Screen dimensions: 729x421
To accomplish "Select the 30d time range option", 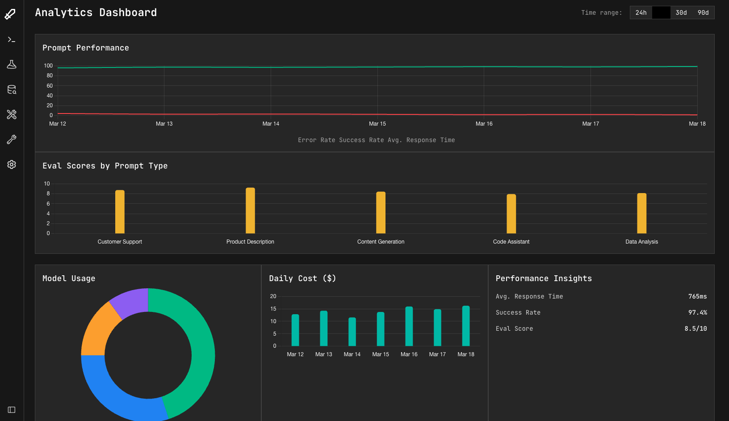I will 681,13.
